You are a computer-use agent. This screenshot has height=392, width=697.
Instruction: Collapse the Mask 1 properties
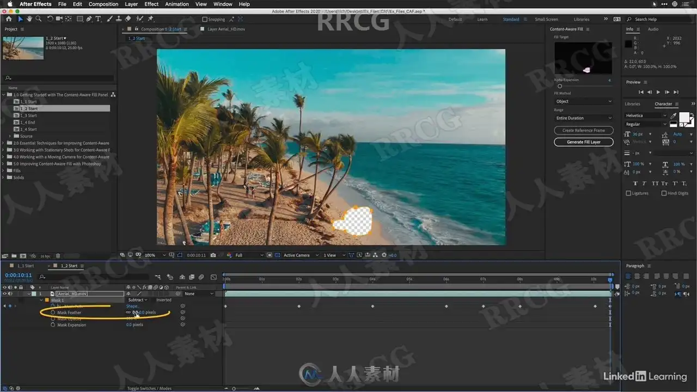pos(41,300)
